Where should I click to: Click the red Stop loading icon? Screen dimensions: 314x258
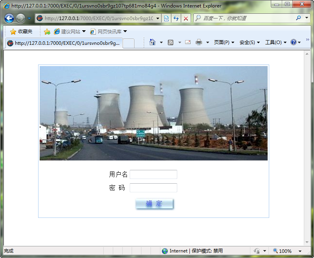pos(186,18)
